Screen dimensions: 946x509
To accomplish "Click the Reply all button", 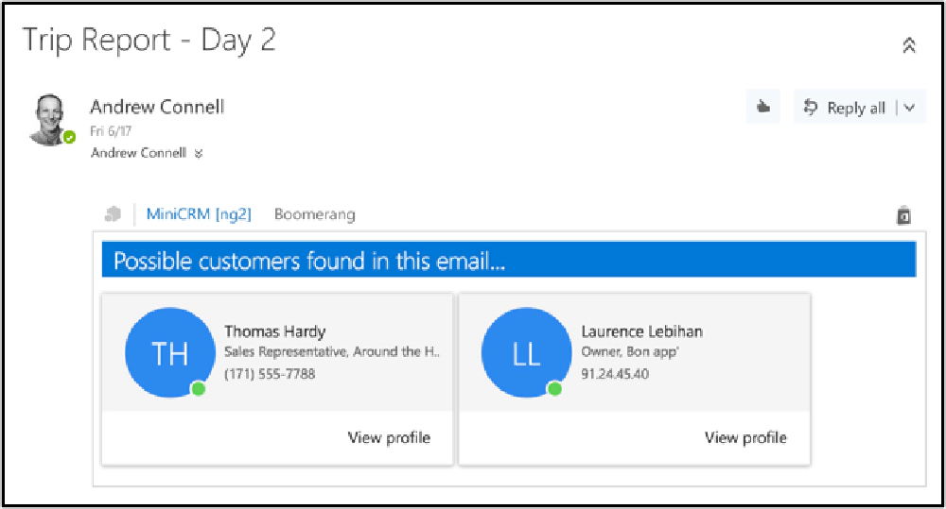I will (845, 108).
